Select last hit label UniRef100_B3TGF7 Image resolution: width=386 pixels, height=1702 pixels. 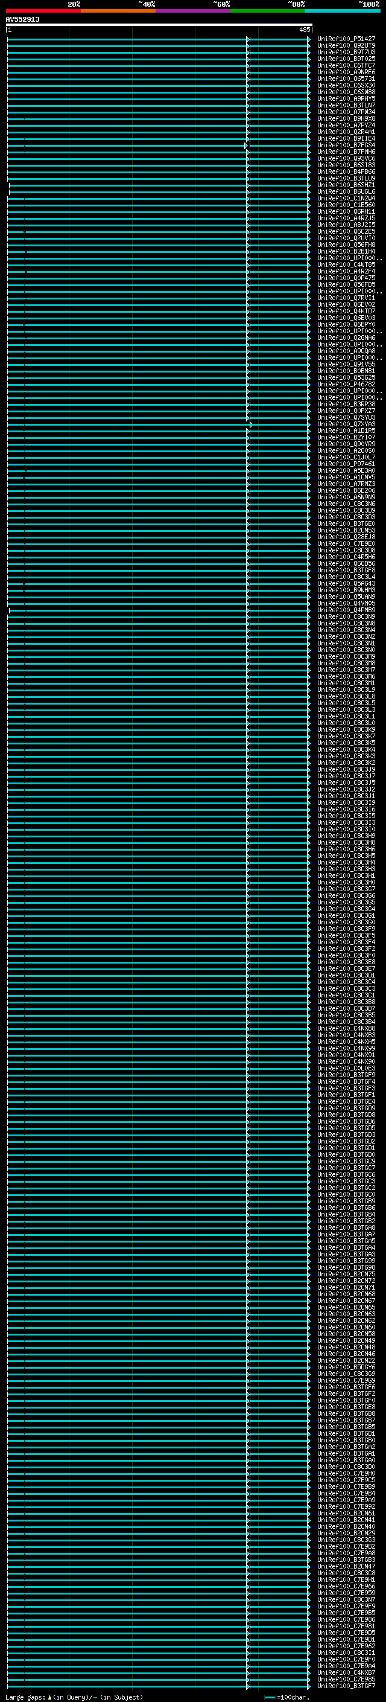[x=346, y=1686]
